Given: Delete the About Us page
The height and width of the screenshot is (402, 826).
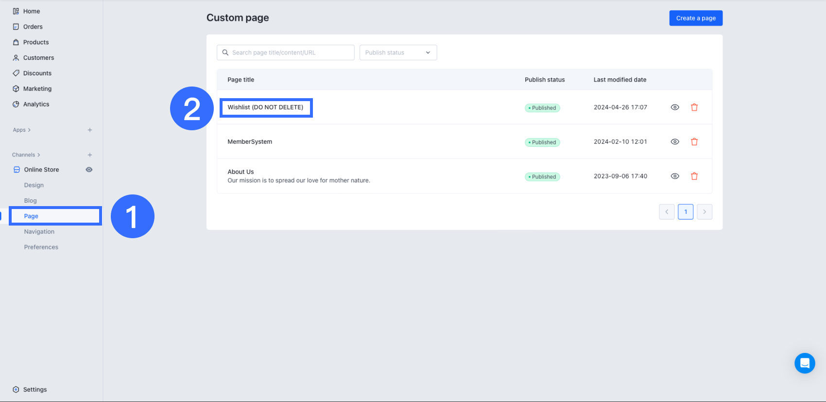Looking at the screenshot, I should [x=694, y=176].
